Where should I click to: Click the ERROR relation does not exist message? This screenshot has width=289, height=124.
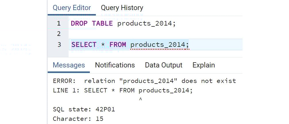click(x=144, y=81)
